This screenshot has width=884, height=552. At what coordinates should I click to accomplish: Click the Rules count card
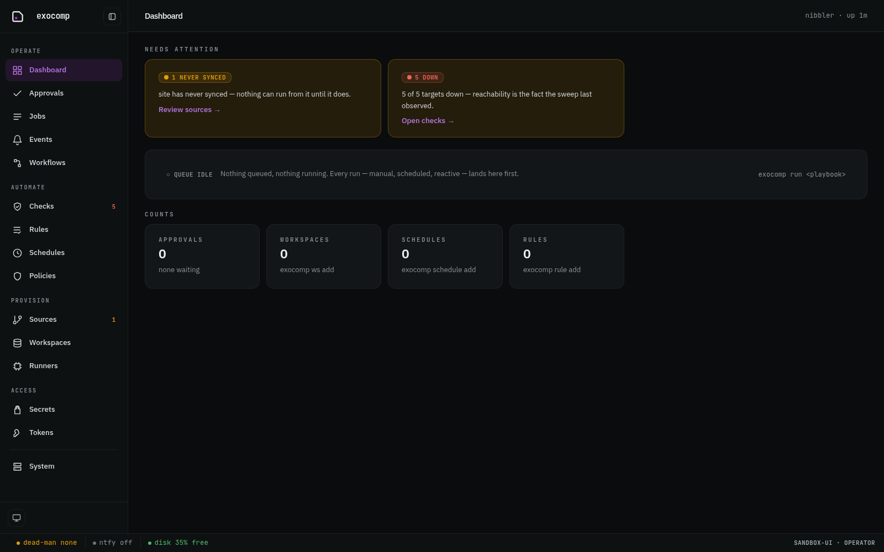pos(567,256)
